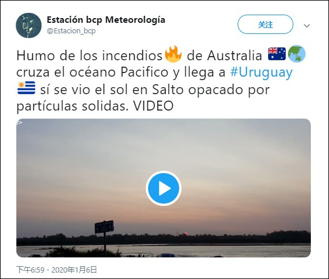The height and width of the screenshot is (279, 329).
Task: Open the Estación bcp profile avatar
Action: pos(29,25)
